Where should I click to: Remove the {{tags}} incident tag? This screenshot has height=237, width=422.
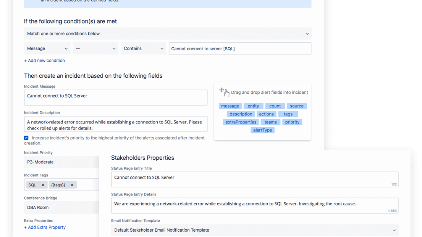[x=72, y=185]
